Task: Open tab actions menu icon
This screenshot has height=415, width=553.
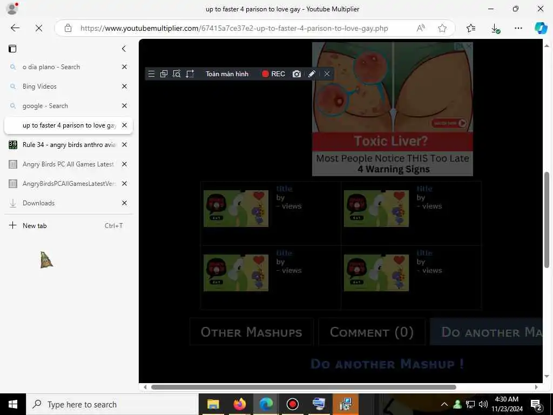Action: 12,49
